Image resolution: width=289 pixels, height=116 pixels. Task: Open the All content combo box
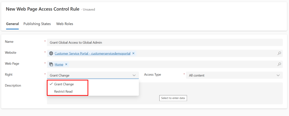pos(234,75)
